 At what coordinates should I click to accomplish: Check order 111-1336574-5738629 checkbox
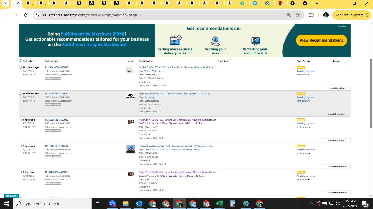click(x=20, y=146)
